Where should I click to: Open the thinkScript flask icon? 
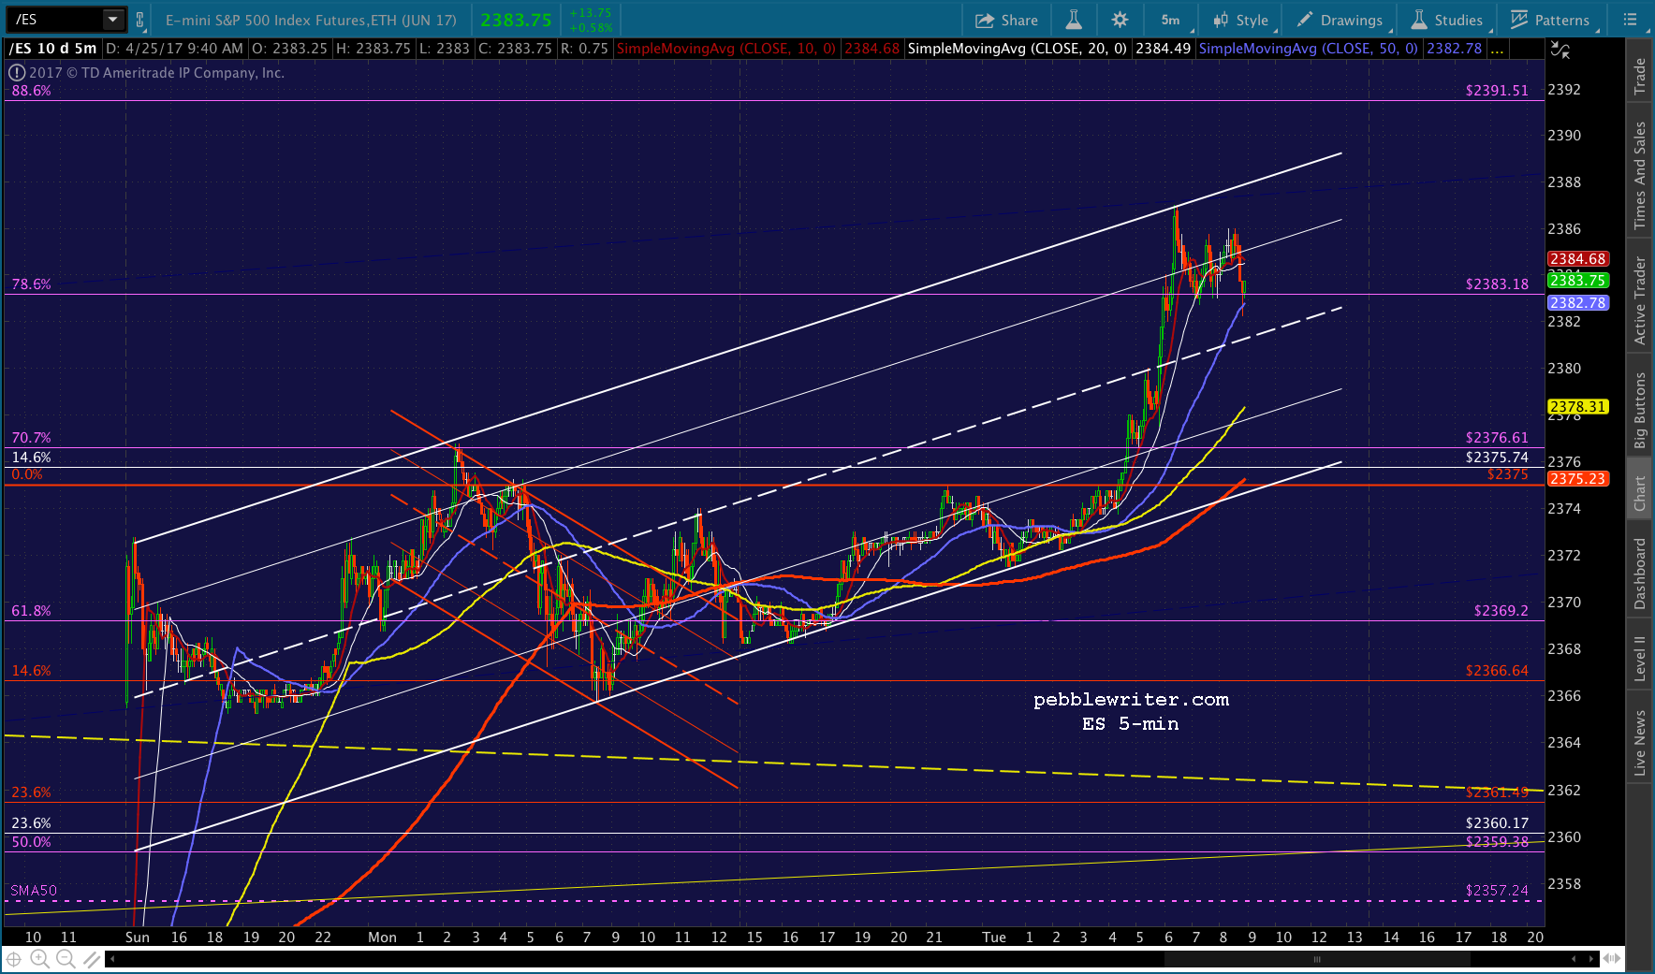point(1074,20)
